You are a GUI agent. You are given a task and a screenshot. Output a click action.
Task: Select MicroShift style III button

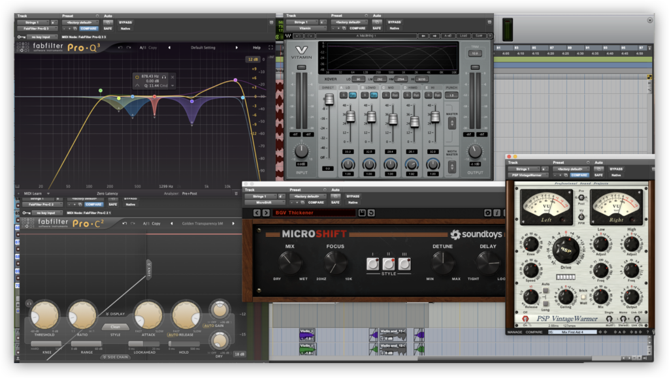(404, 264)
